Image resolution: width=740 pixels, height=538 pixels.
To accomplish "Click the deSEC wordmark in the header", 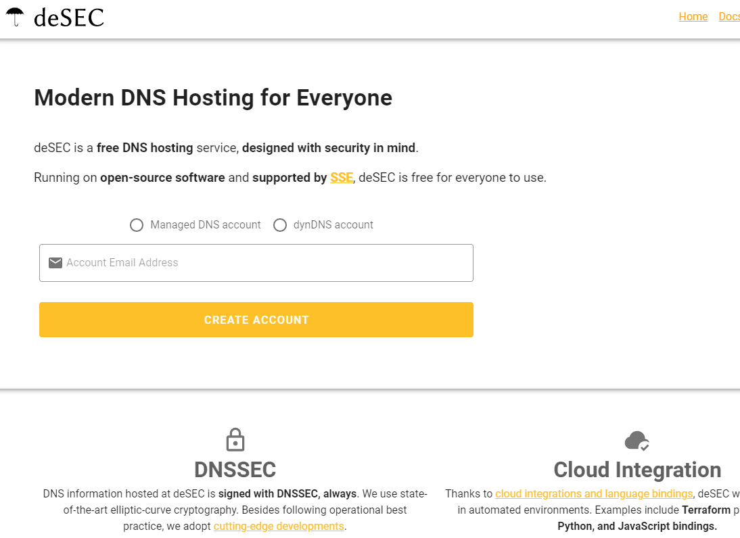I will [x=69, y=18].
